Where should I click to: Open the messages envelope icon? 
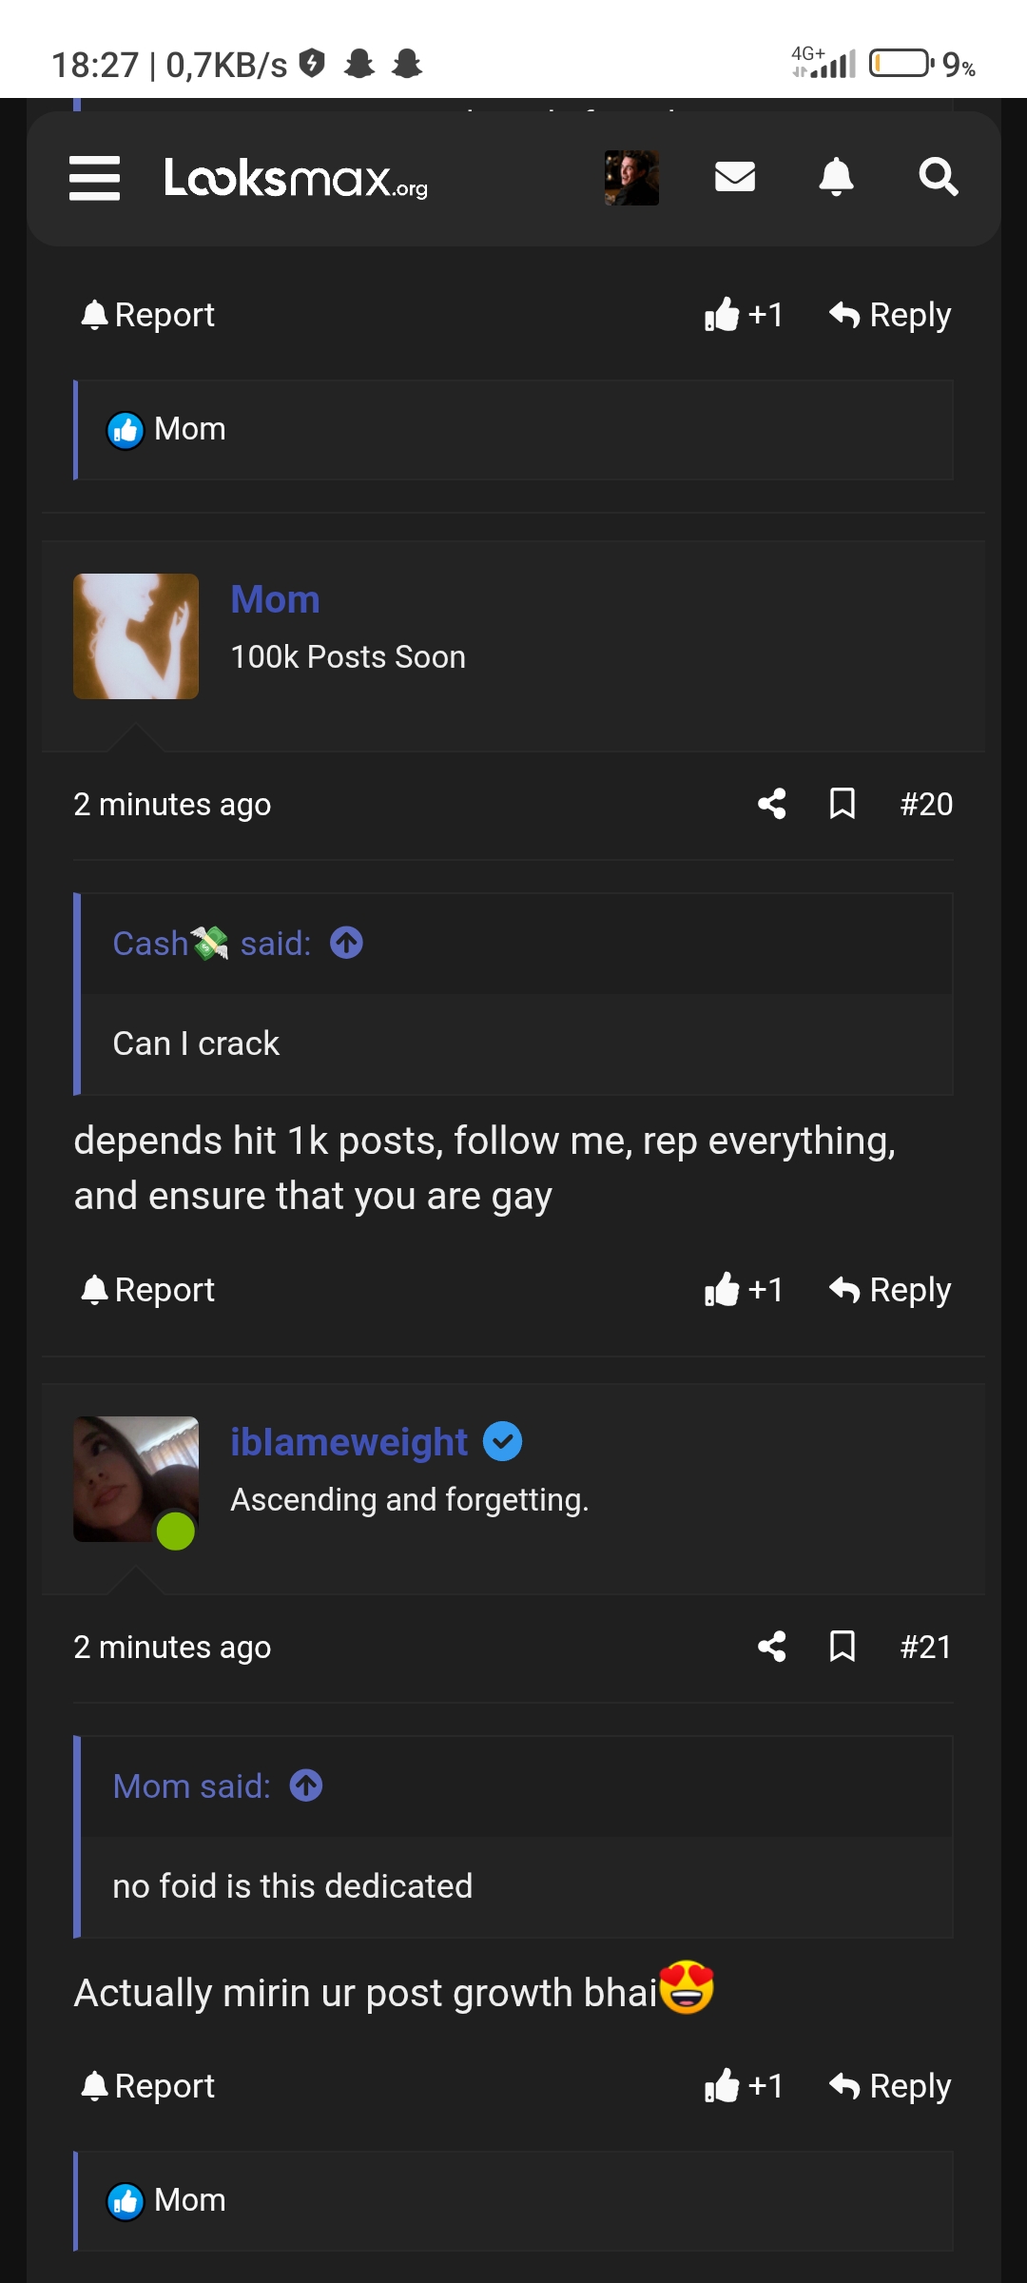pyautogui.click(x=734, y=176)
